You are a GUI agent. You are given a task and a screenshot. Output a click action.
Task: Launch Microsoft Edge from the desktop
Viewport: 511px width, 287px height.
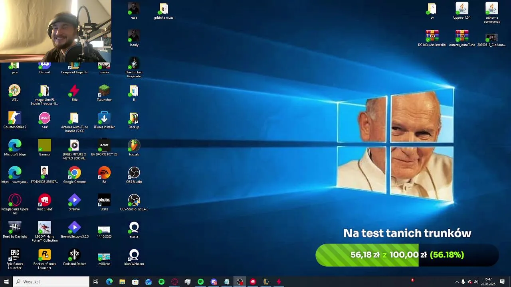point(15,147)
